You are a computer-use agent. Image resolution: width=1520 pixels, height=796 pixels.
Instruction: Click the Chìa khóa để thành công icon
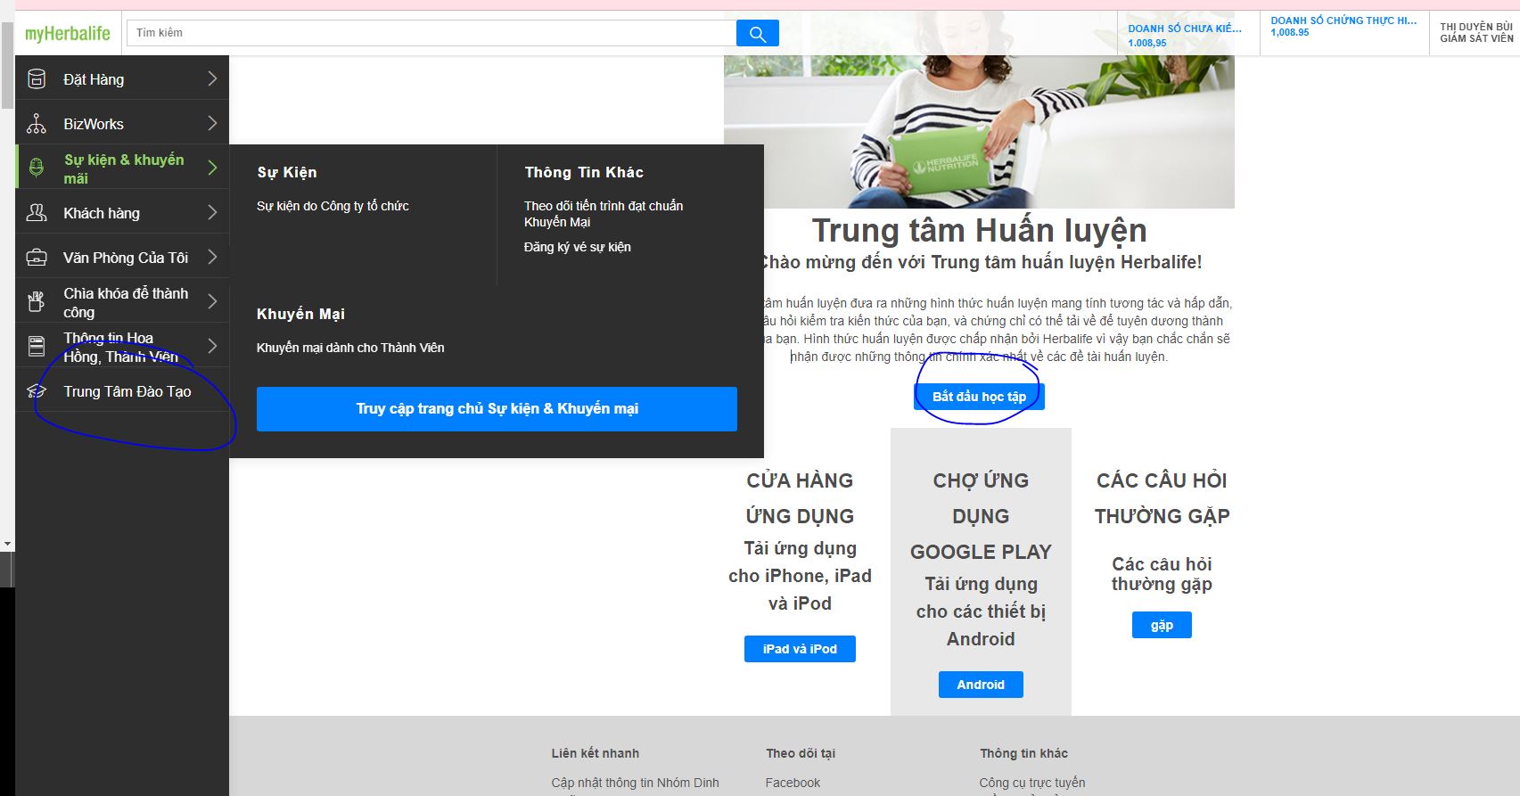coord(37,302)
